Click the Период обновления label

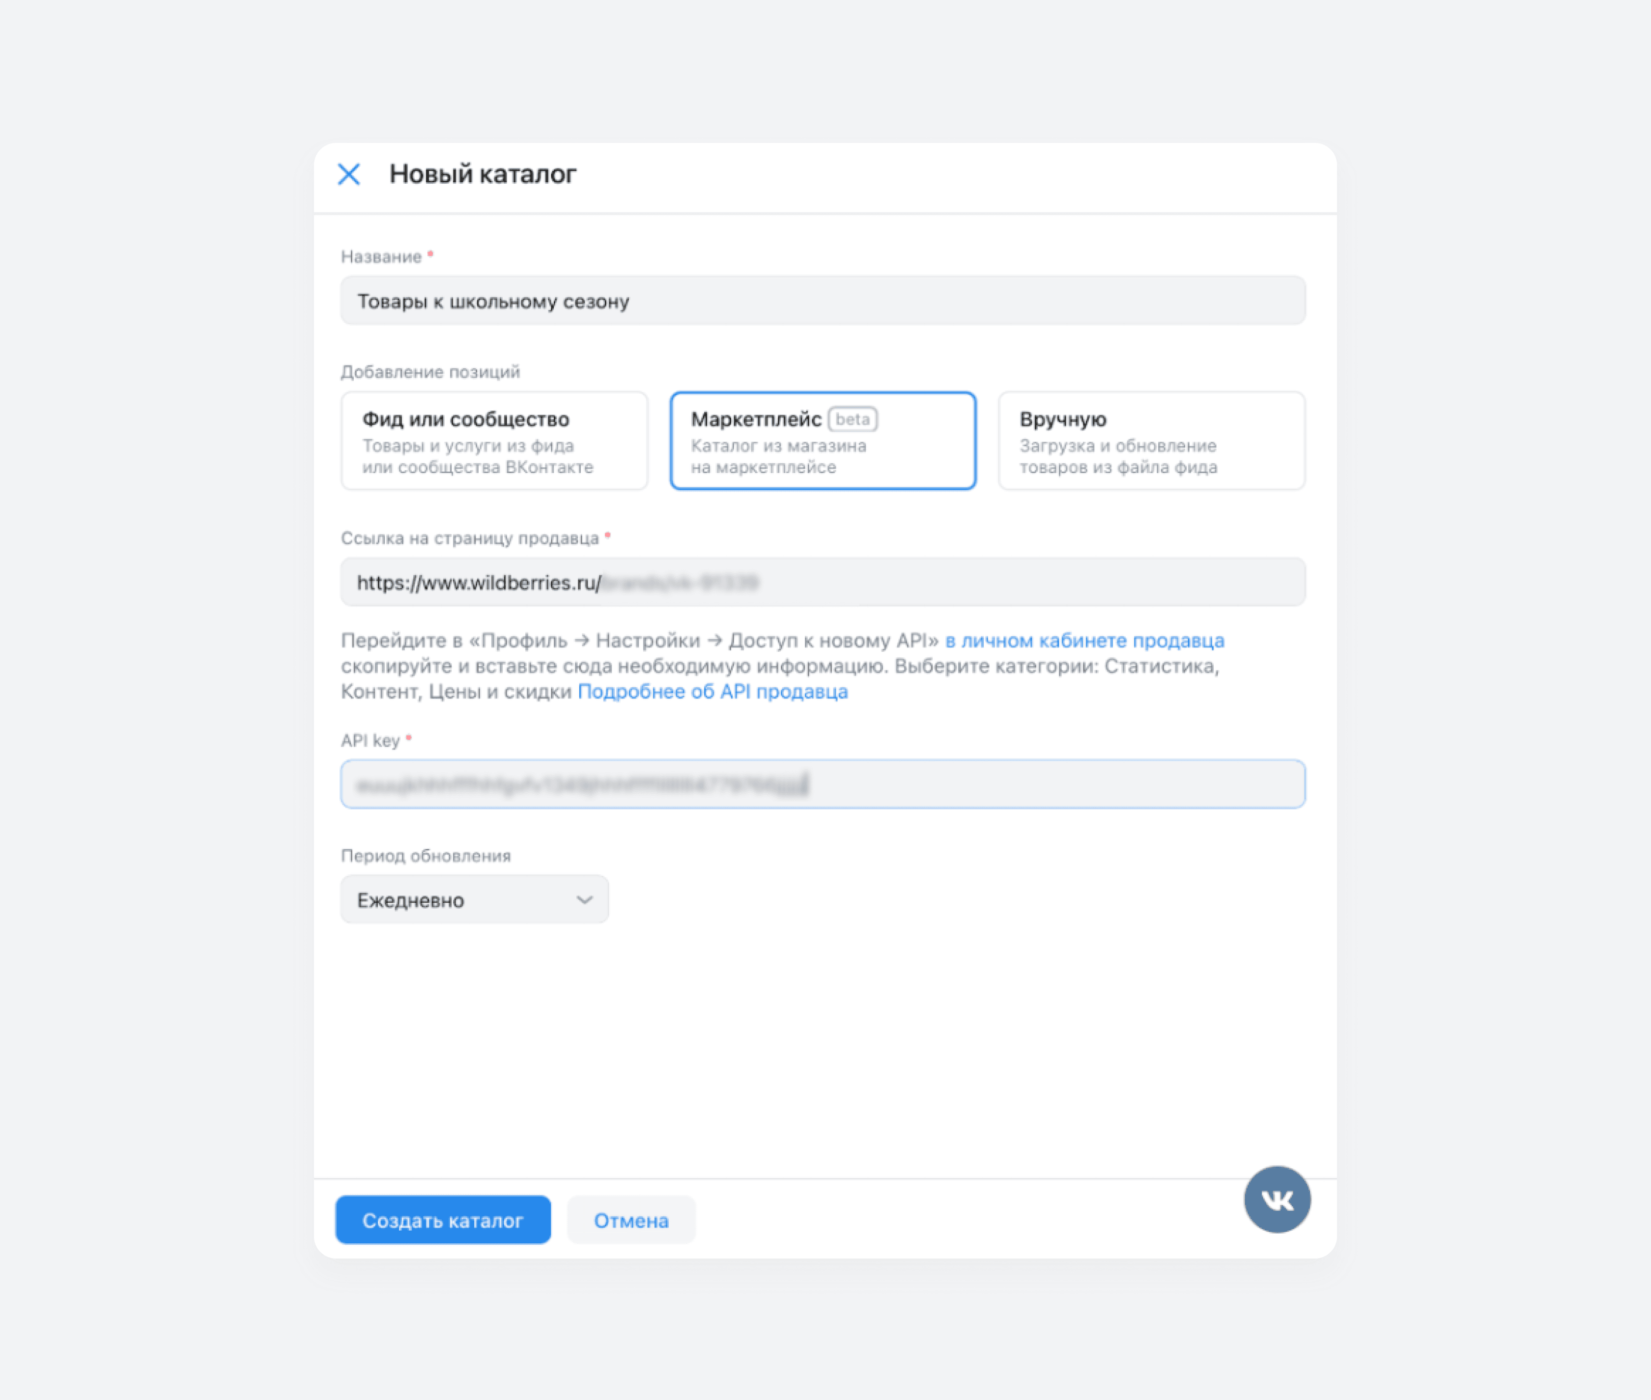[426, 856]
